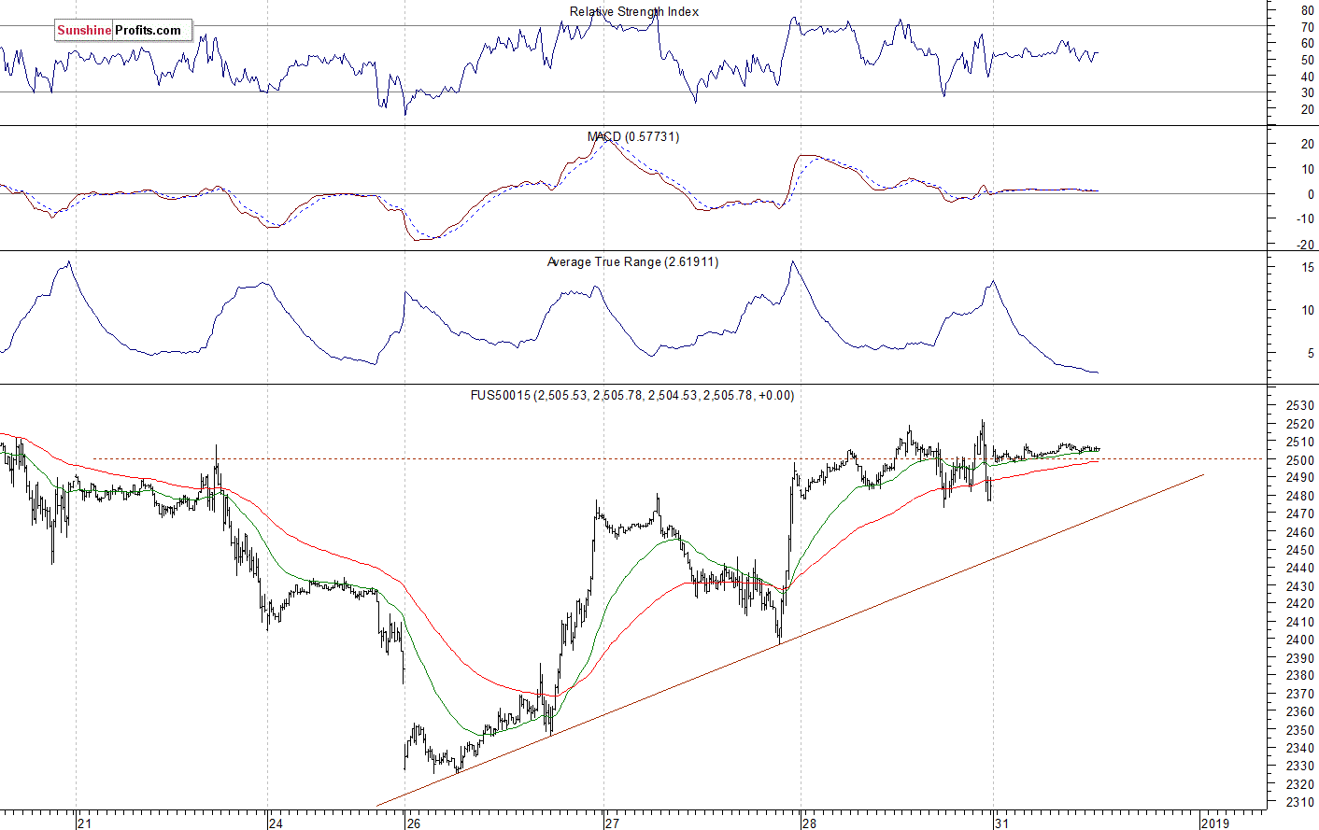
Task: Click price level 2320 on price axis
Action: [x=1300, y=785]
